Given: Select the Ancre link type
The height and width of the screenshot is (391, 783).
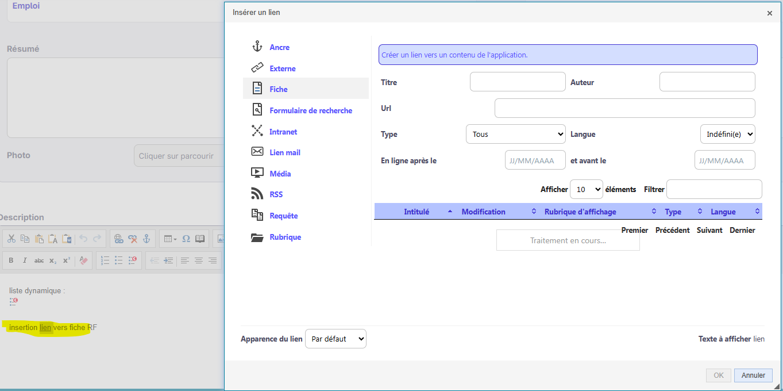Looking at the screenshot, I should [x=279, y=47].
